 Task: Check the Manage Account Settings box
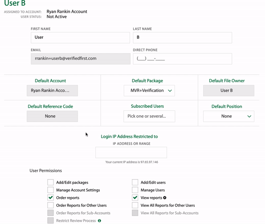[x=50, y=190]
